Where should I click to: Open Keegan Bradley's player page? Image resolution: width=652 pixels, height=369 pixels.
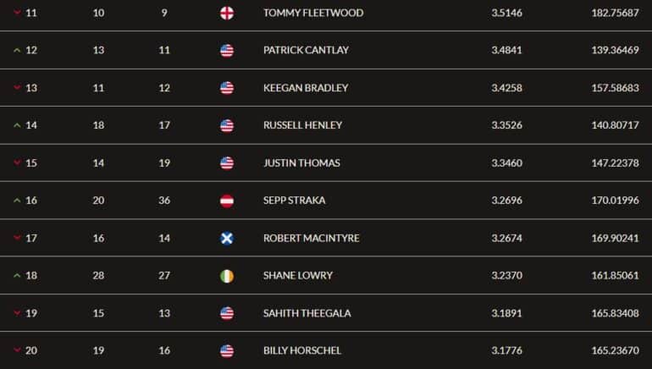(x=306, y=88)
